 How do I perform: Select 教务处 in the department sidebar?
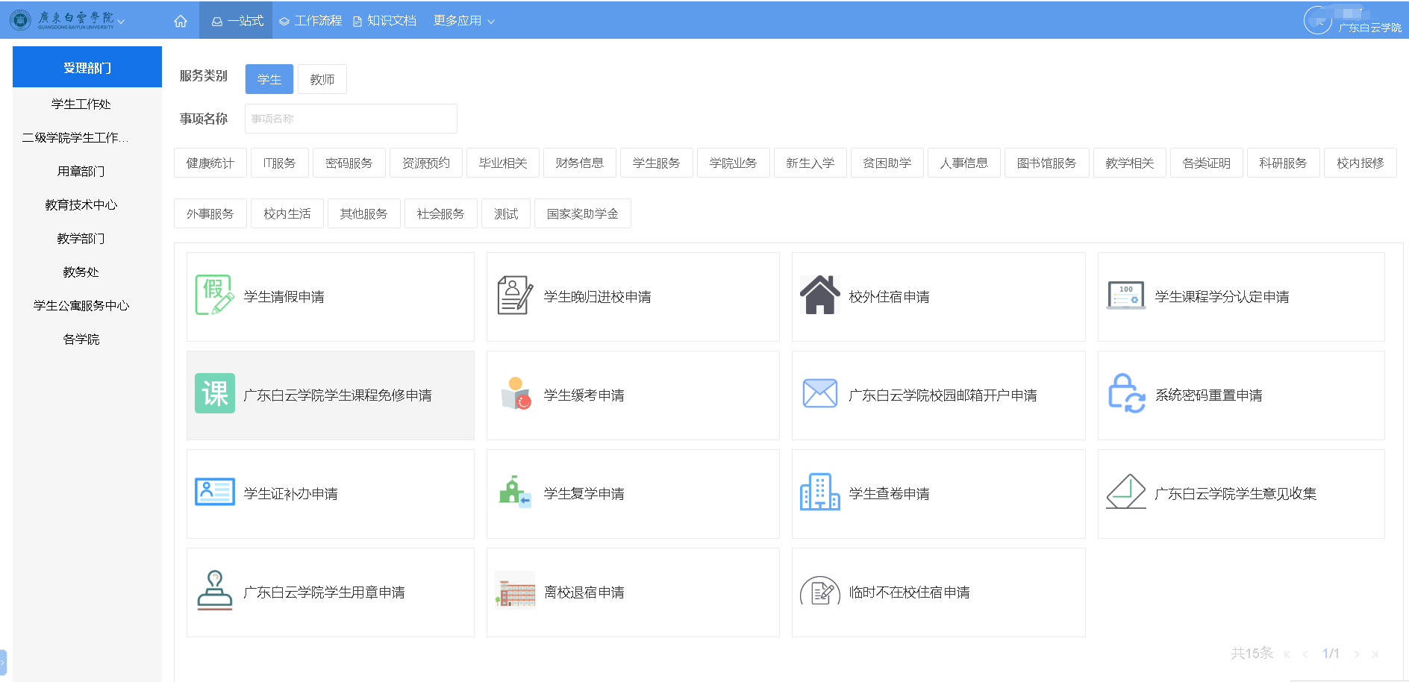(x=81, y=272)
